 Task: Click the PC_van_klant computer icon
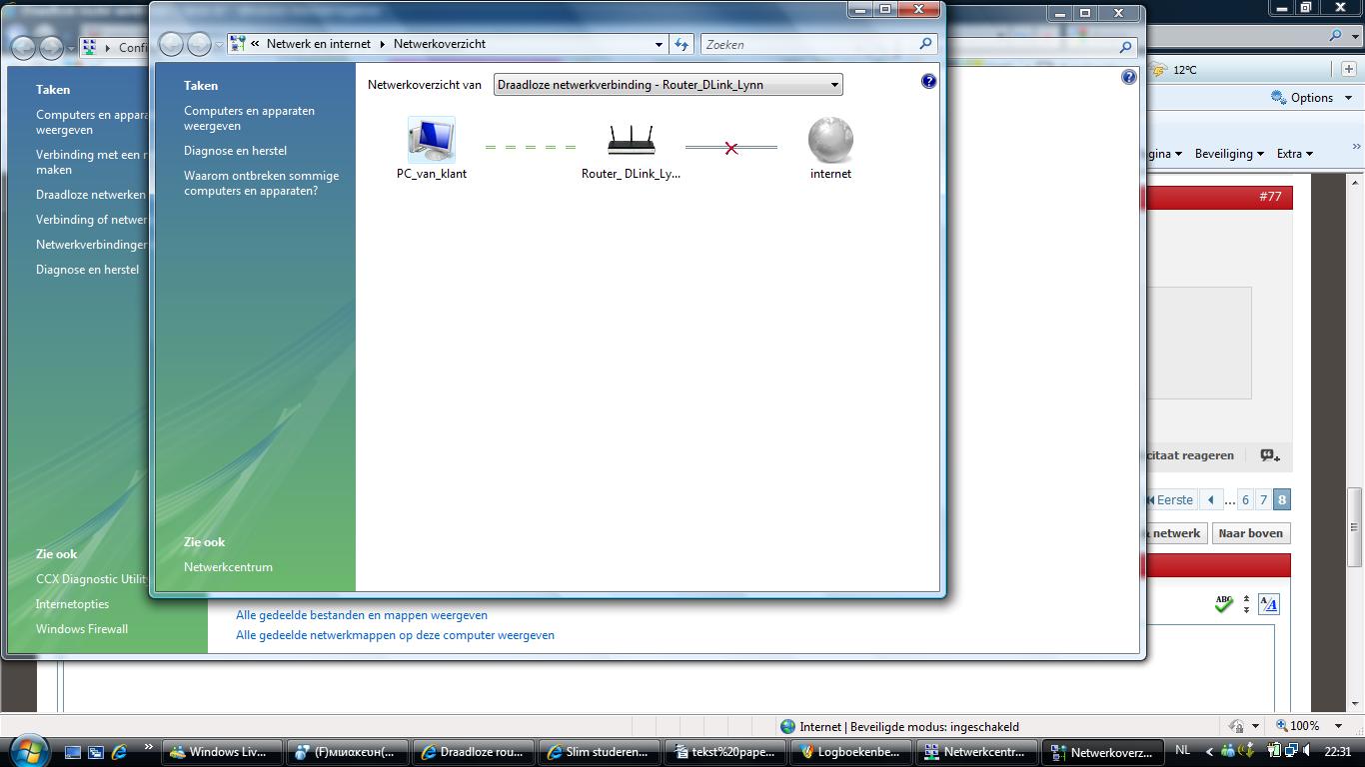click(x=432, y=140)
